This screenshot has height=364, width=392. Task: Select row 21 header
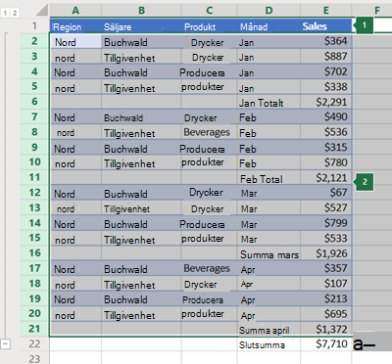tap(34, 329)
